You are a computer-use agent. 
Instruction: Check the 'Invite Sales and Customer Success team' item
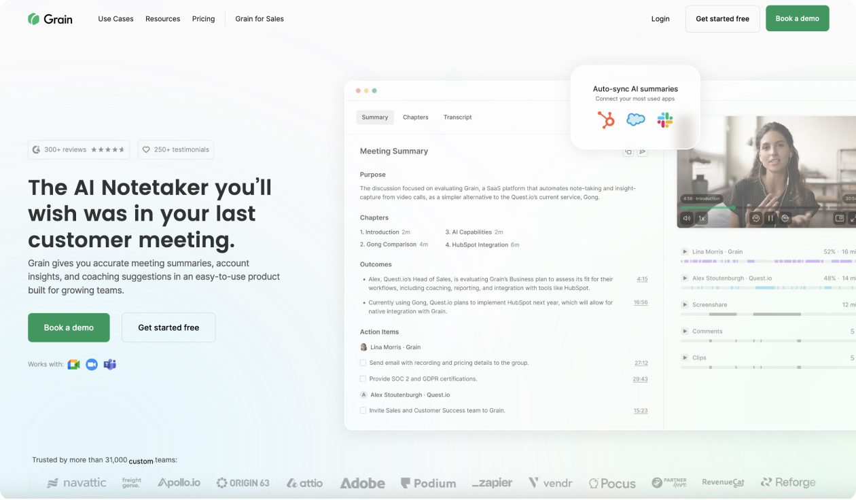(x=363, y=410)
